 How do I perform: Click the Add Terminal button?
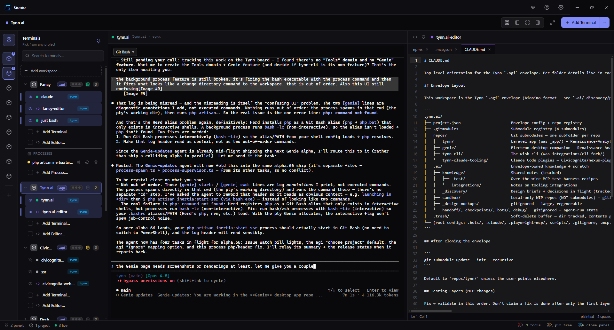point(581,23)
